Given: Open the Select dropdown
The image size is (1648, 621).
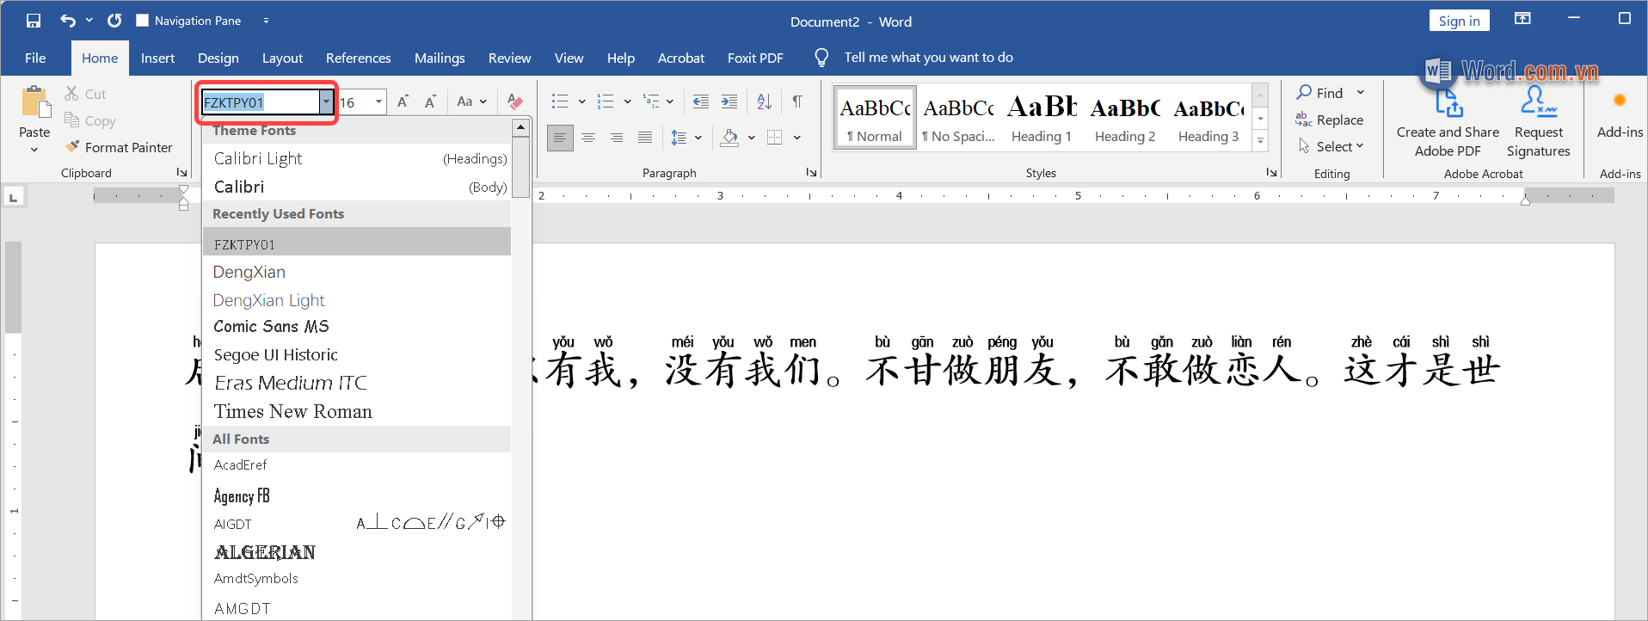Looking at the screenshot, I should pyautogui.click(x=1331, y=147).
